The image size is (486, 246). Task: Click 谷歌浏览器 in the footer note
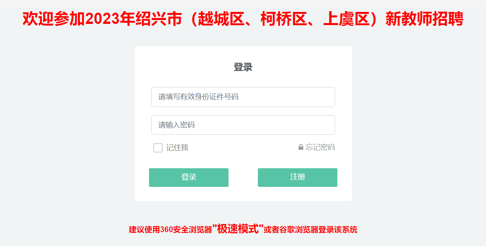299,230
